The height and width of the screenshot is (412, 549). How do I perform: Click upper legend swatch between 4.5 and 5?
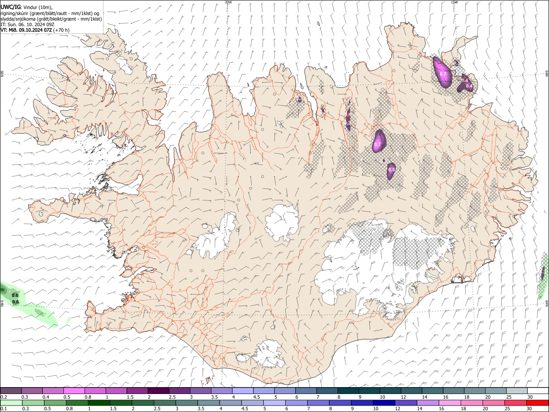pyautogui.click(x=264, y=391)
